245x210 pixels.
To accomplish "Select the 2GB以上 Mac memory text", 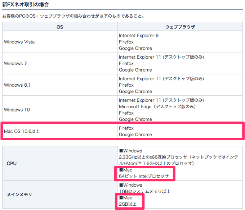I will [x=128, y=204].
